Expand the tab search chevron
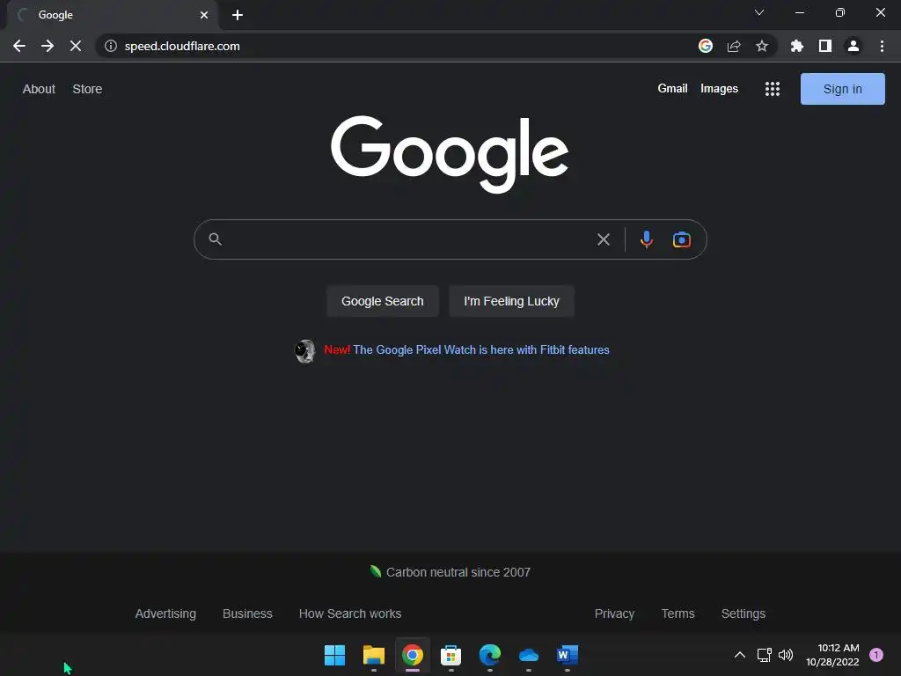901x676 pixels. (x=759, y=12)
